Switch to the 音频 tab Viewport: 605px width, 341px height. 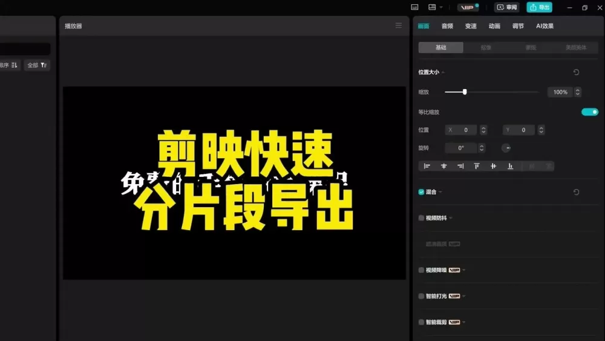point(447,26)
